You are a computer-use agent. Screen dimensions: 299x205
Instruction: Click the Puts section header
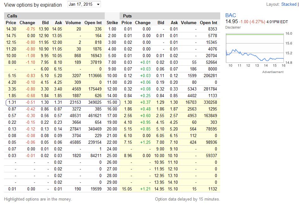[x=127, y=16]
